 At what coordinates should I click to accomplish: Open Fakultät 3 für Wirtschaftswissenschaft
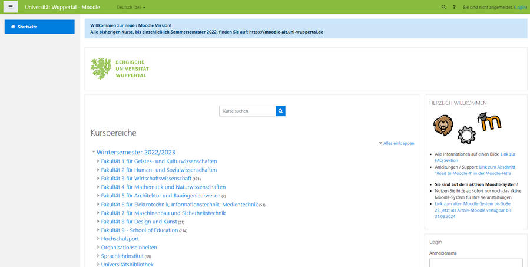click(147, 179)
